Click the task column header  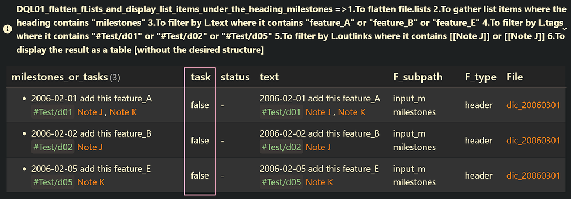pyautogui.click(x=201, y=77)
